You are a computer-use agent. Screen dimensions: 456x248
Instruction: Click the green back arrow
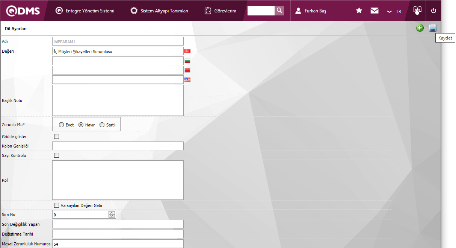[420, 28]
